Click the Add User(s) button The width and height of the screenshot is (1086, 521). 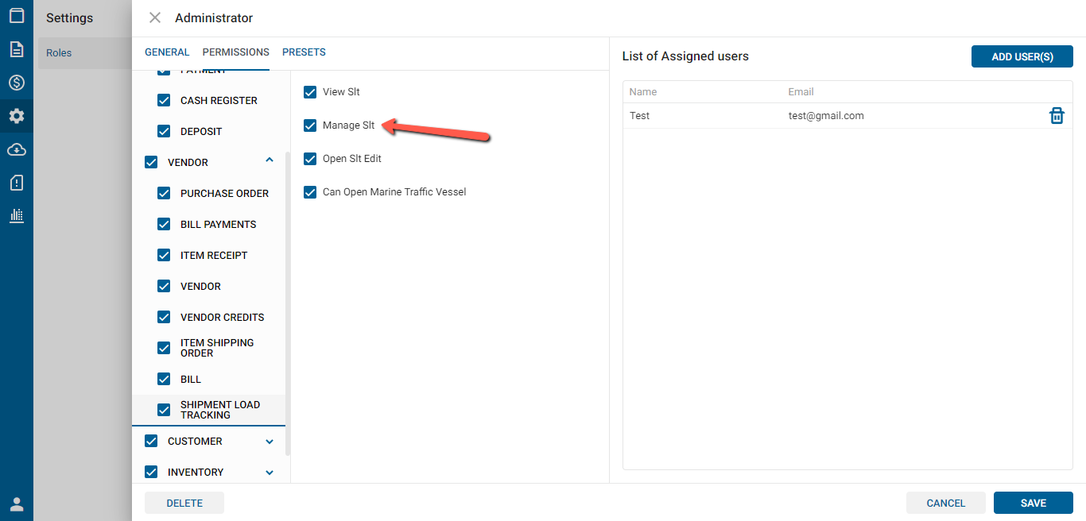(1022, 56)
